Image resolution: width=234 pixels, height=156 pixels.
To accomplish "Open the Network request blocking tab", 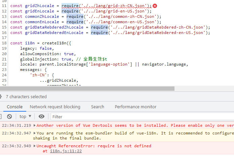I will pos(55,107).
